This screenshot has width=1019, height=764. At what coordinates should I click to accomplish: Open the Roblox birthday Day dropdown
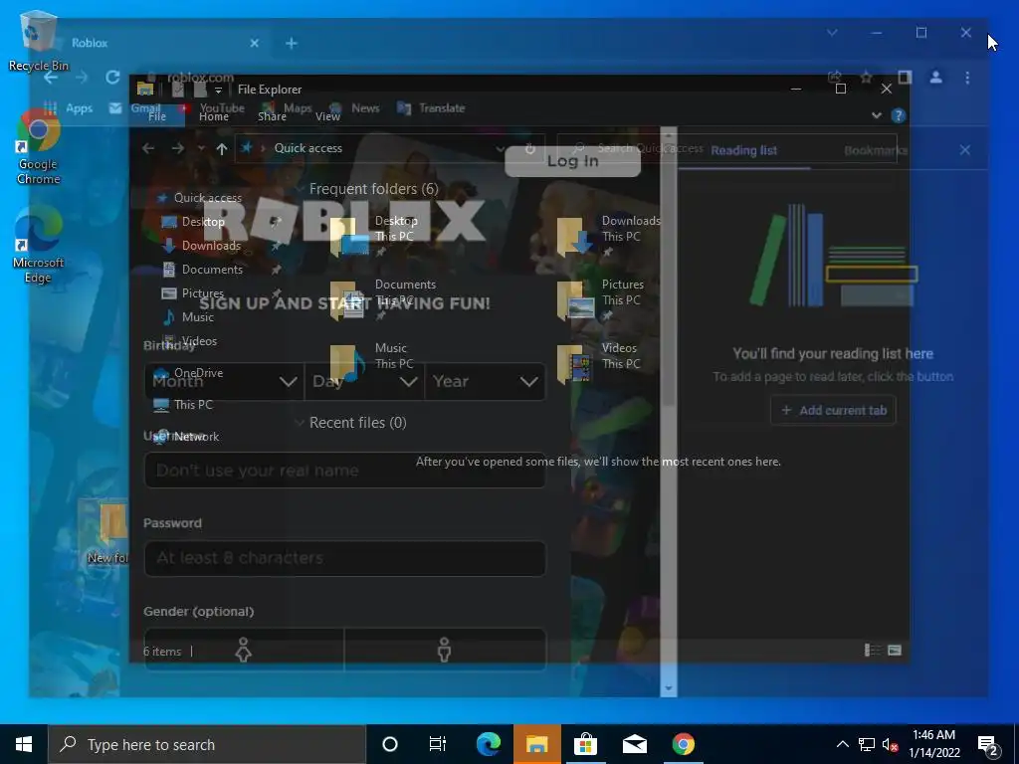click(x=364, y=381)
